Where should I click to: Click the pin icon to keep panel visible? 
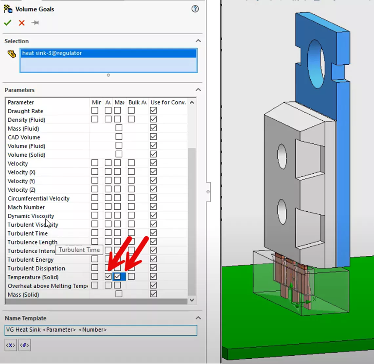[x=35, y=23]
